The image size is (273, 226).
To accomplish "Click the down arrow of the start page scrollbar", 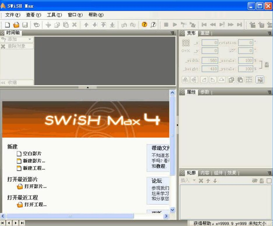I will pos(172,210).
